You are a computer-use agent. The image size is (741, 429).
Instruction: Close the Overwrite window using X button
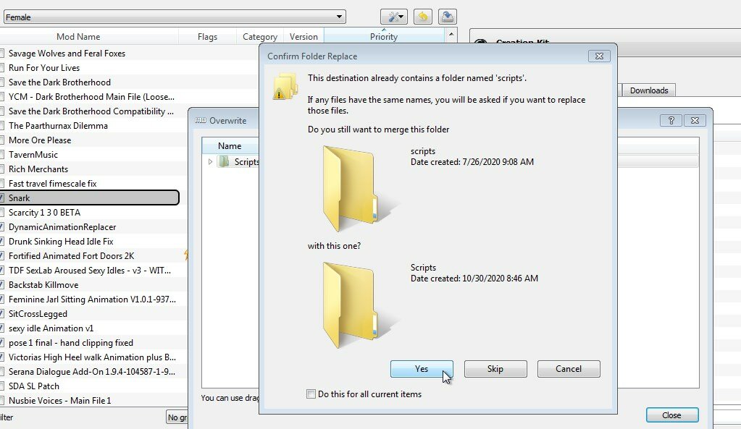tap(695, 120)
